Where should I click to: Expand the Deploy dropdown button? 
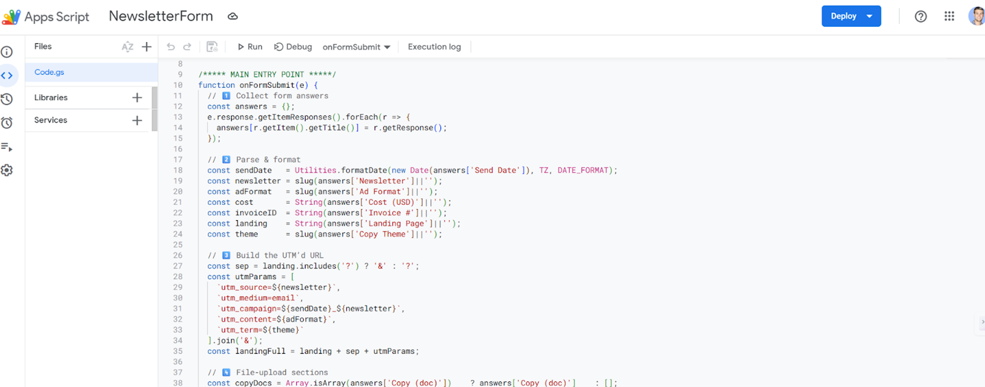(870, 16)
